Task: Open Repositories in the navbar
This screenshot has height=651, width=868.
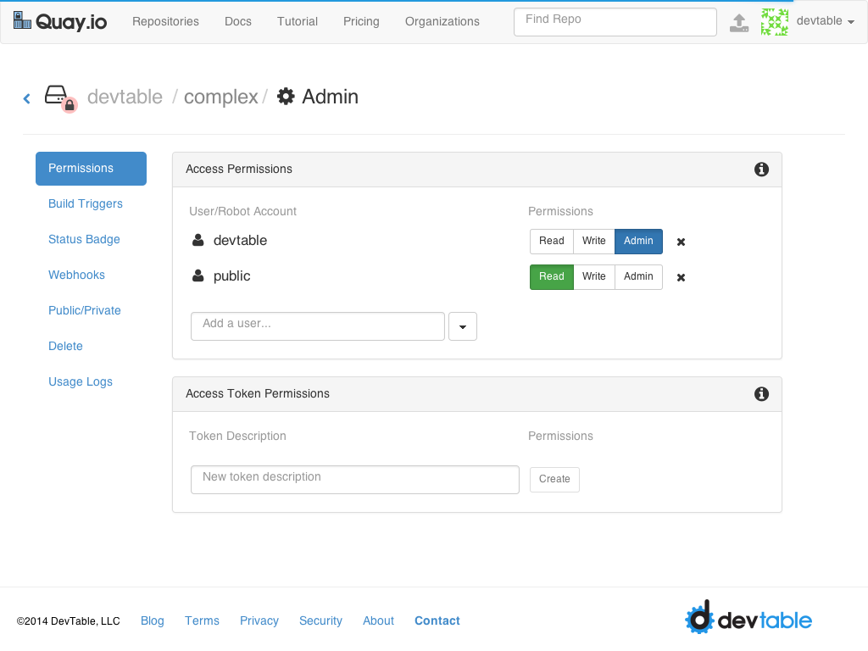Action: click(x=165, y=21)
